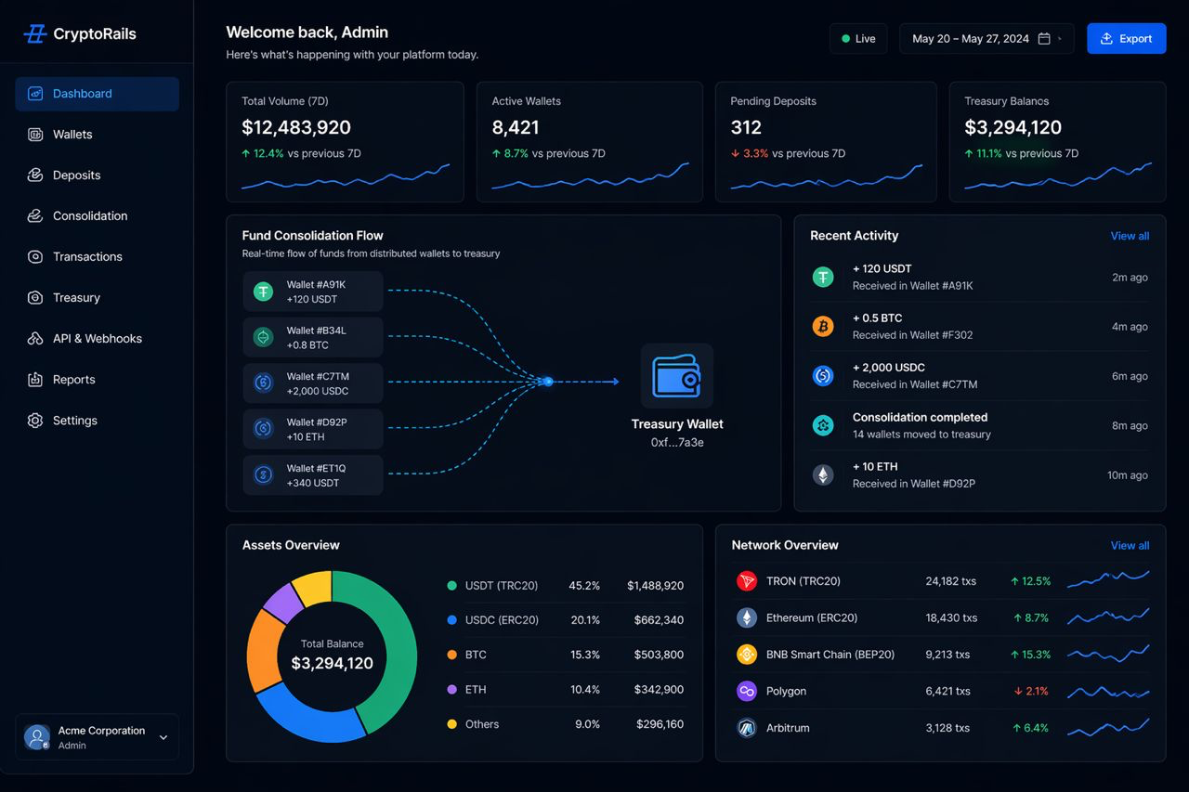Navigate to Consolidation in the sidebar

(90, 216)
